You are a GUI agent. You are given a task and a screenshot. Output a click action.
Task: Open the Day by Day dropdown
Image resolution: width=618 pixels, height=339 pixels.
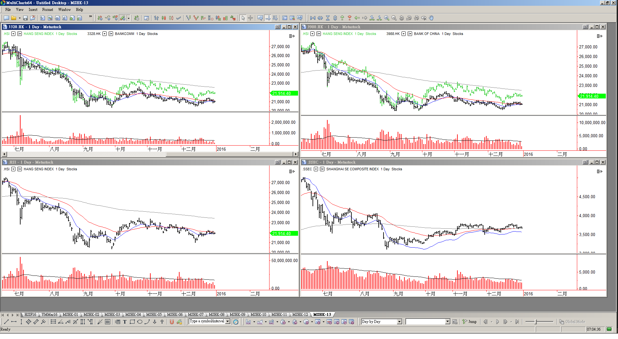(x=399, y=322)
